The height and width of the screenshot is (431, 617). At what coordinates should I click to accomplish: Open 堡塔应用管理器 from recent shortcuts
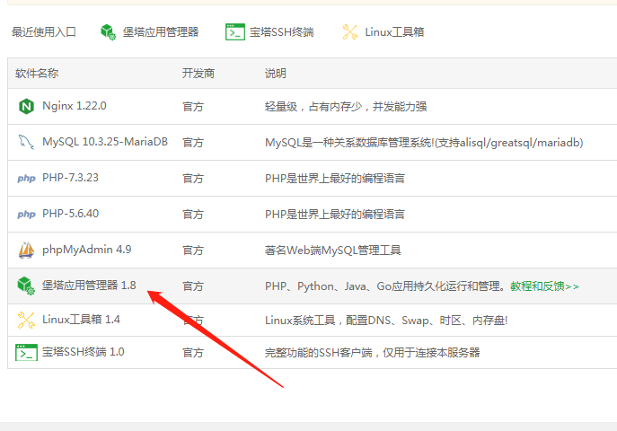161,31
